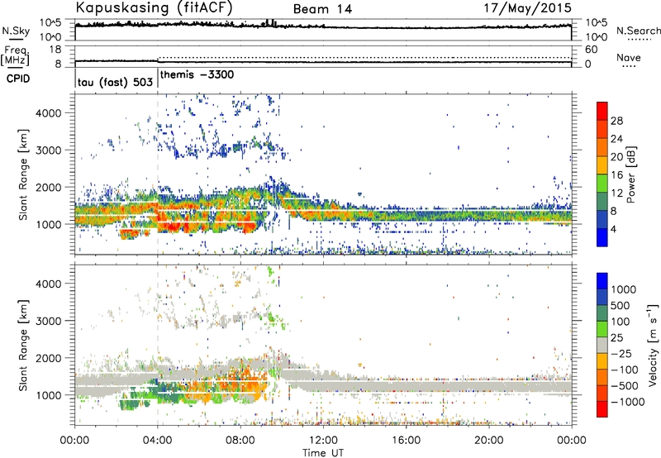Click the "18" tick on the frequency axis

point(55,50)
